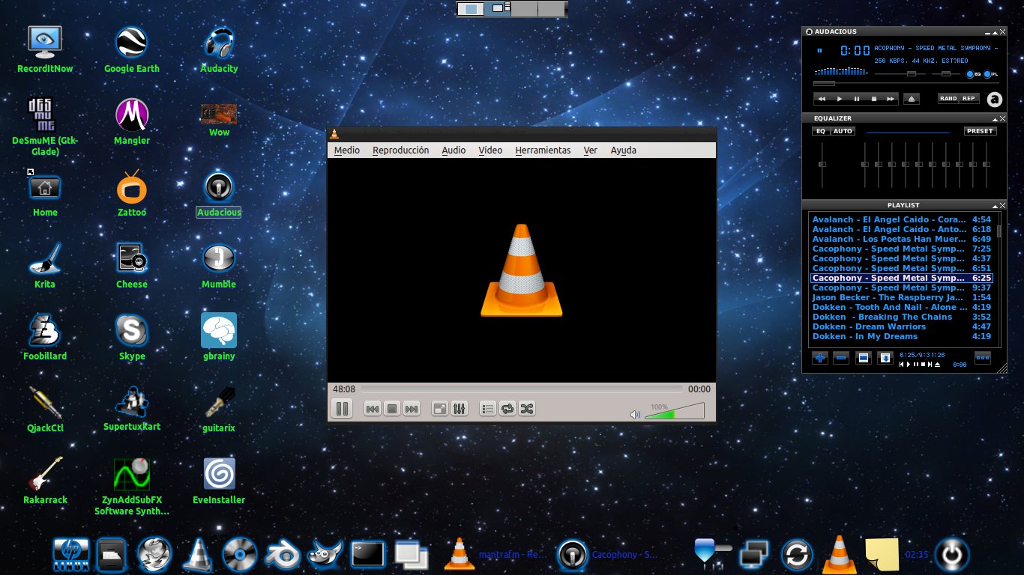
Task: Open VLC extended settings equalizer icon
Action: [460, 409]
